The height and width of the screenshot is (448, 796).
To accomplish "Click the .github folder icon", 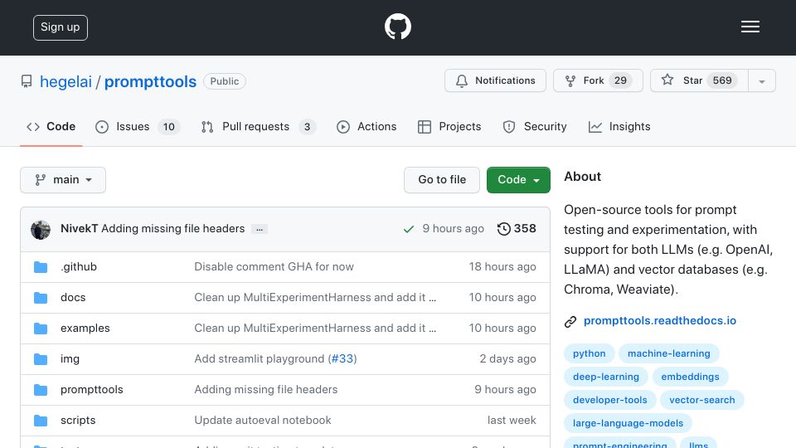I will click(x=41, y=267).
